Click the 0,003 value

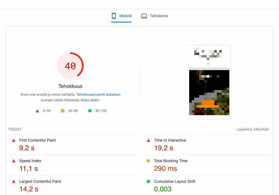(163, 189)
